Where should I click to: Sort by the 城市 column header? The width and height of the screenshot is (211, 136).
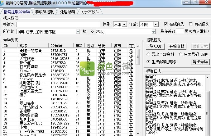[119, 46]
